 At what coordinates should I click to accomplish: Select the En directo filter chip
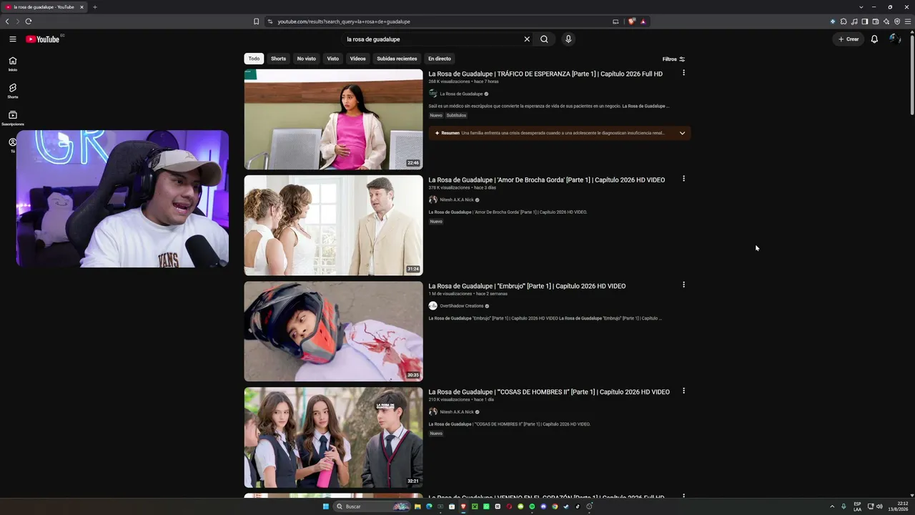coord(440,59)
